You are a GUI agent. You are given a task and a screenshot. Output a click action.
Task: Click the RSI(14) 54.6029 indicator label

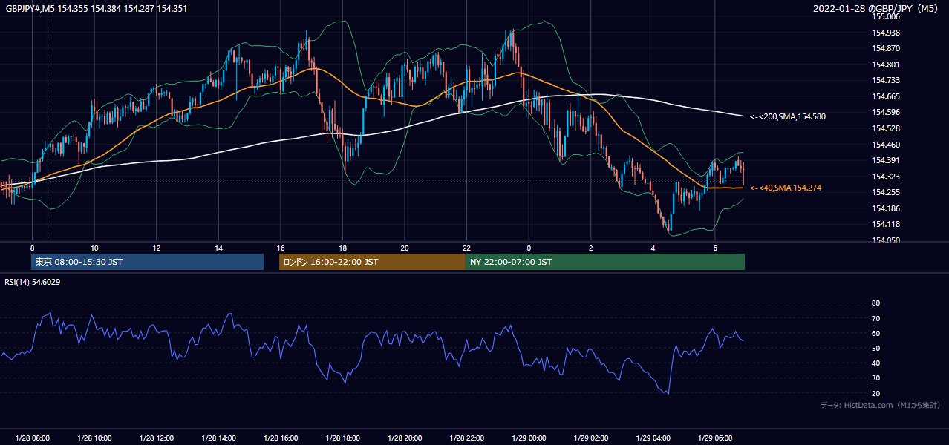click(33, 282)
